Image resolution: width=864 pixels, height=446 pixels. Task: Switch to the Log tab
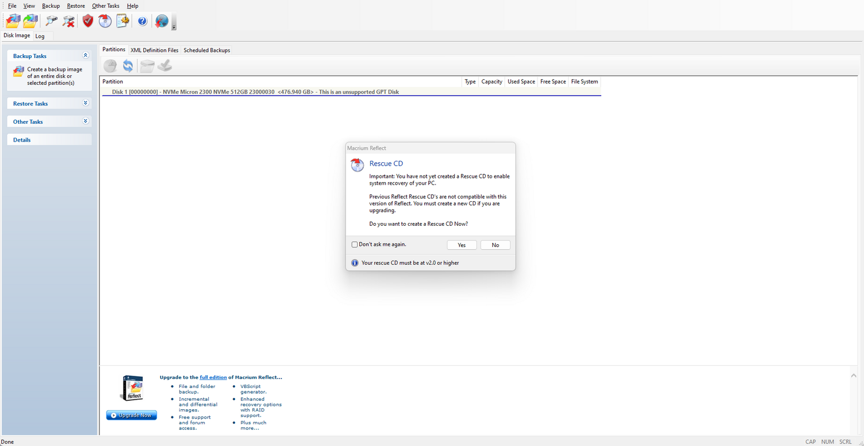point(40,36)
